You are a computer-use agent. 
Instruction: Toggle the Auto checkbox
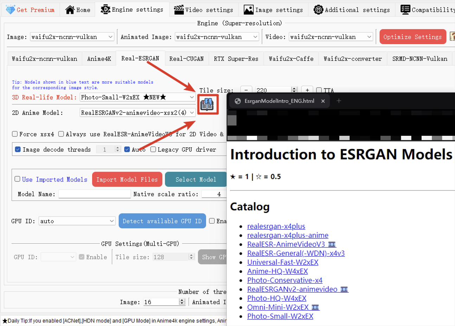pyautogui.click(x=127, y=149)
